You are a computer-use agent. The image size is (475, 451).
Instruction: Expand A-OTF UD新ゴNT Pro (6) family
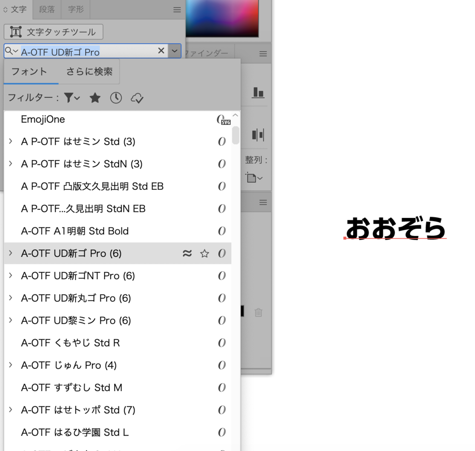pos(10,275)
